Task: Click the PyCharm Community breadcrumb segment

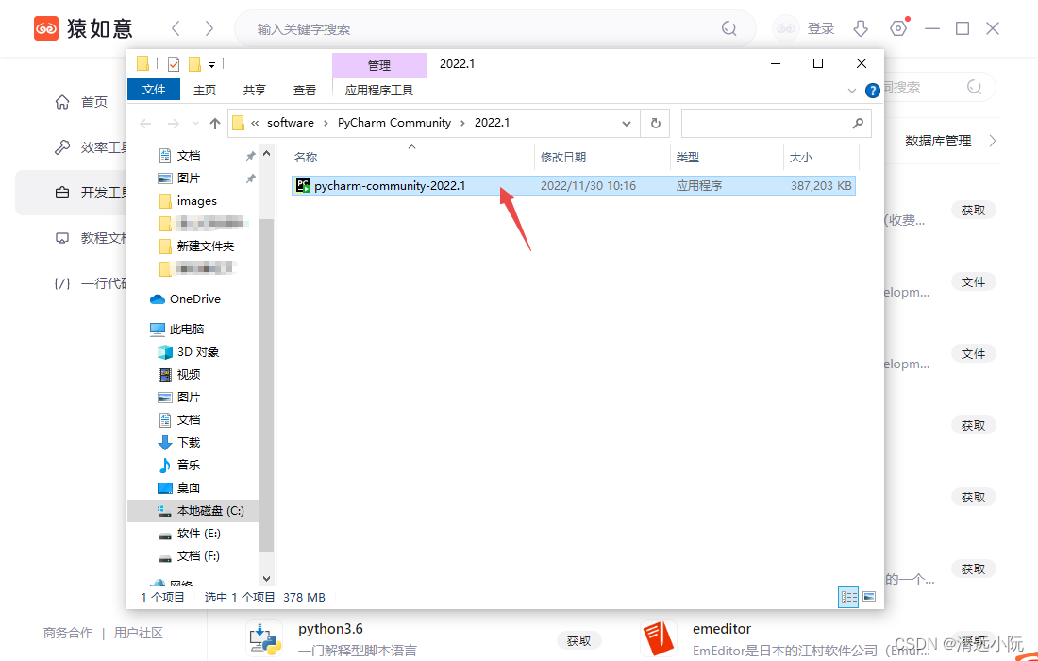Action: point(394,123)
